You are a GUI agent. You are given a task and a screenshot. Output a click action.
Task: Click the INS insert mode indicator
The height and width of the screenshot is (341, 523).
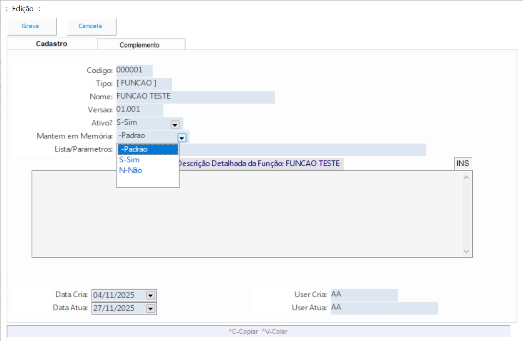click(x=463, y=163)
